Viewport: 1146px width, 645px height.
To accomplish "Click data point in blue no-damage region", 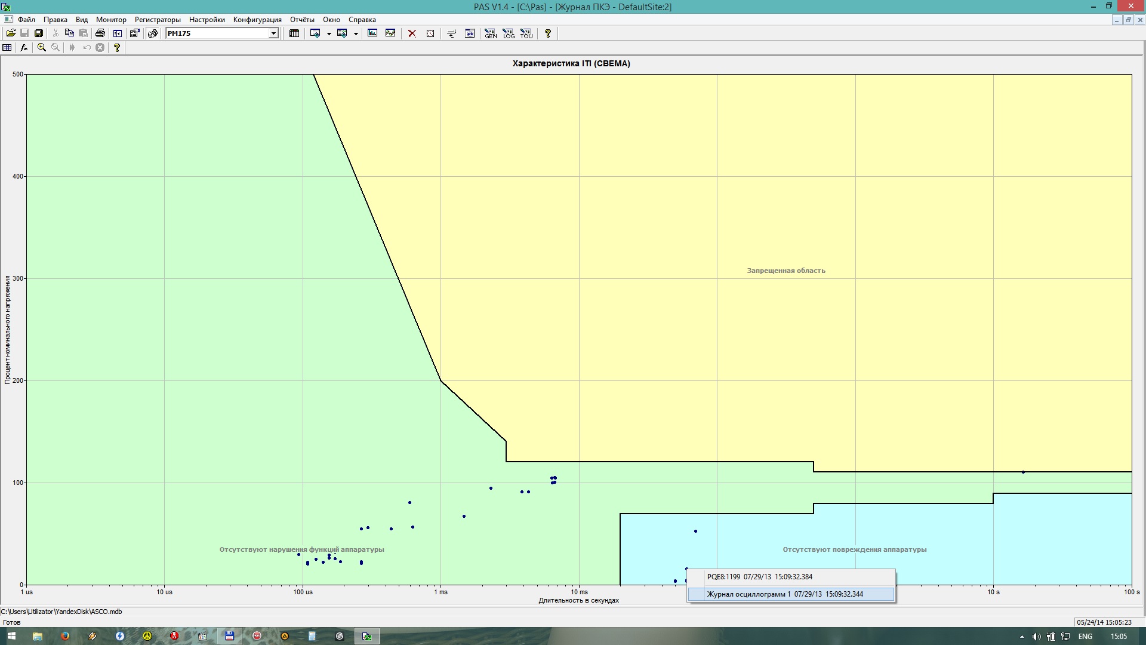I will (695, 531).
